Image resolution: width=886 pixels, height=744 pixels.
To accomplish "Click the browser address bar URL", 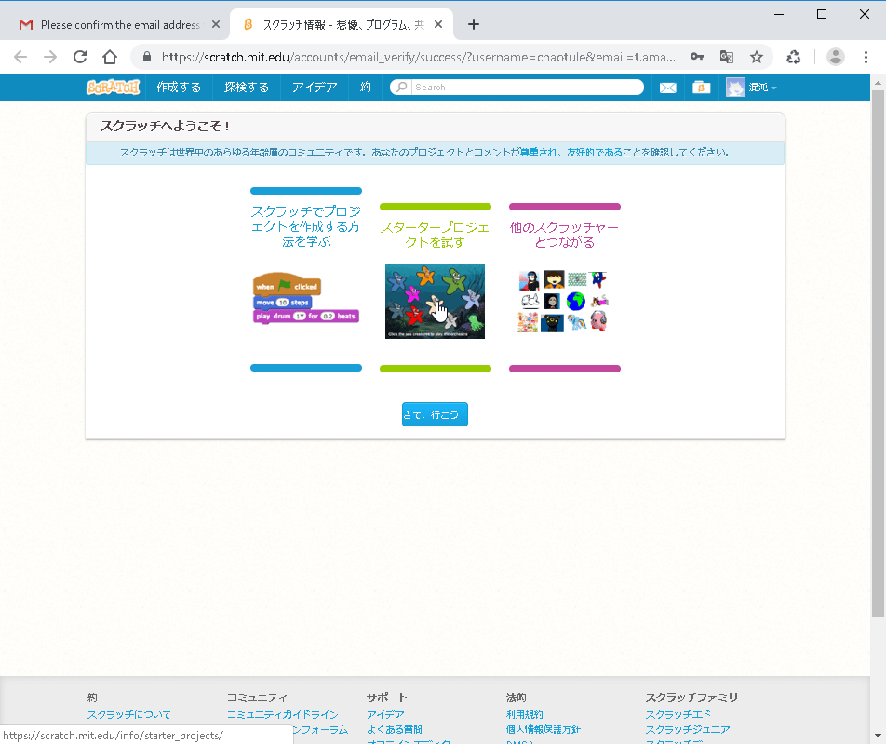I will click(418, 57).
